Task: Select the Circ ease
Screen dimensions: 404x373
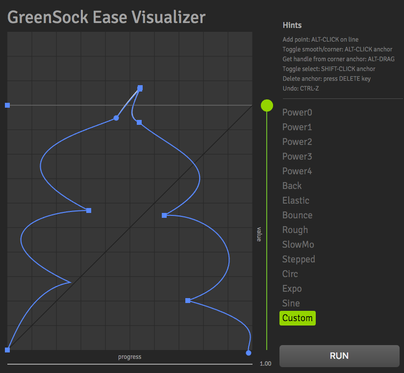Action: [x=290, y=274]
